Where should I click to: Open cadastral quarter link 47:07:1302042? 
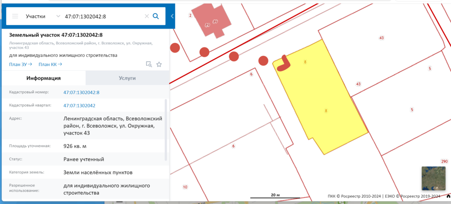(x=79, y=106)
